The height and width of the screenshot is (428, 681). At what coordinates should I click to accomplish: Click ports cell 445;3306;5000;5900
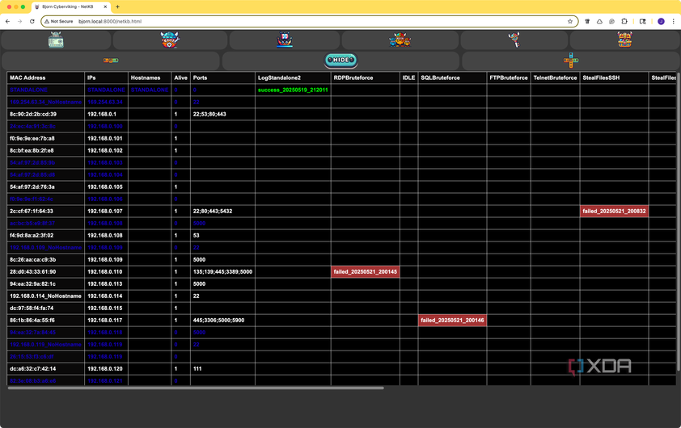tap(222, 321)
